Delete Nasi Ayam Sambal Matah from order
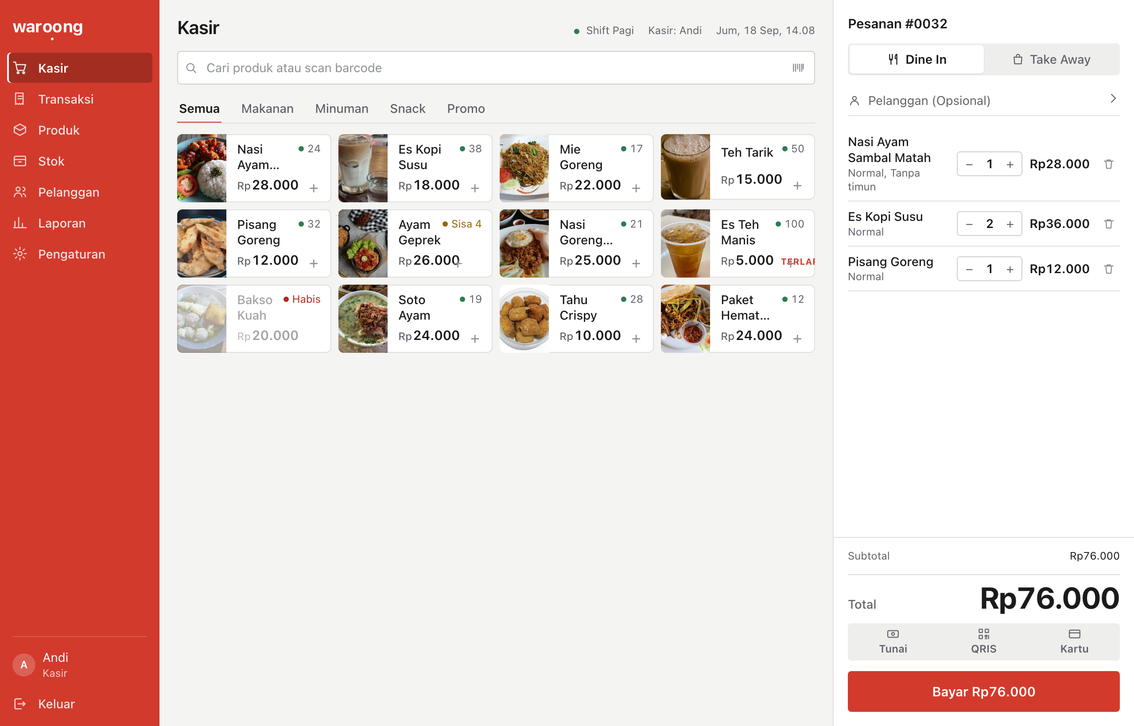 point(1108,164)
